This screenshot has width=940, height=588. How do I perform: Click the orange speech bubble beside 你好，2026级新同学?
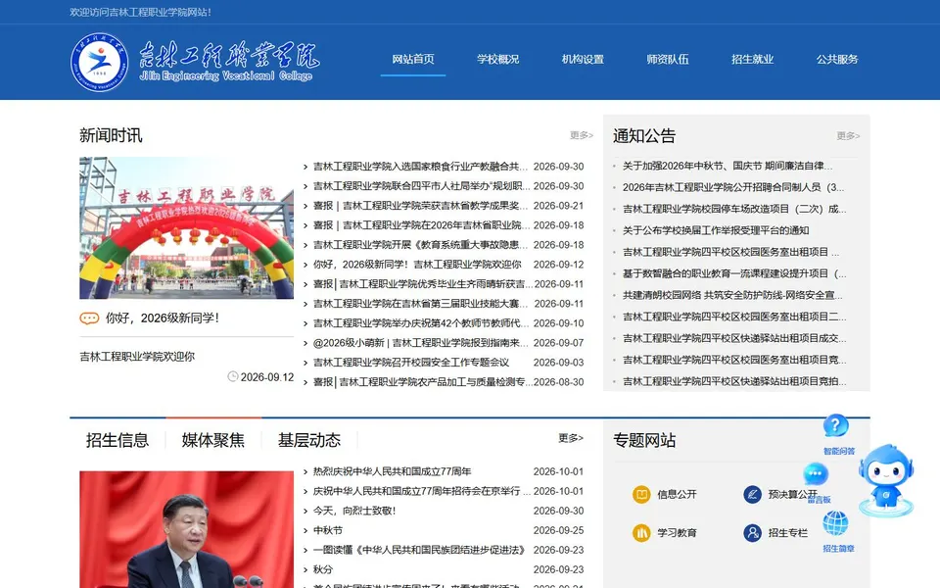pyautogui.click(x=89, y=318)
